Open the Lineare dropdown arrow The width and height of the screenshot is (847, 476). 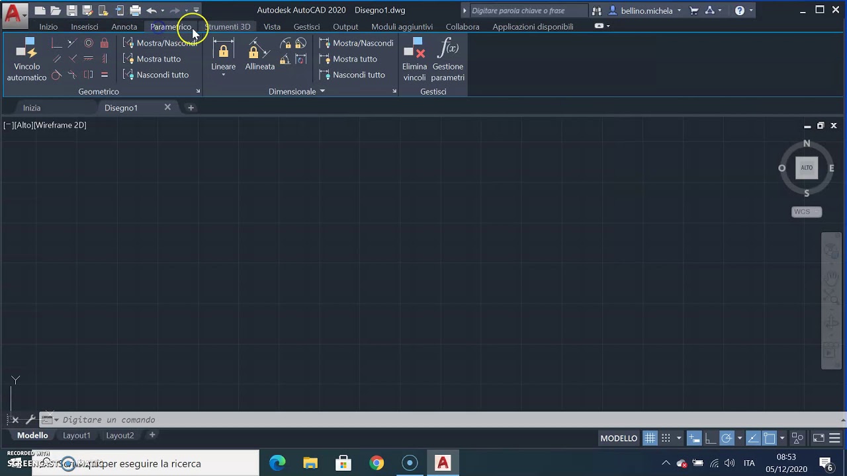click(223, 75)
